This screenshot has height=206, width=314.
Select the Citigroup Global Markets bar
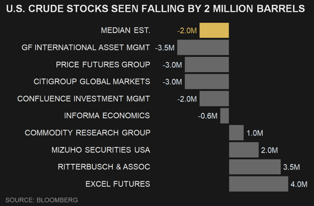[x=207, y=81]
